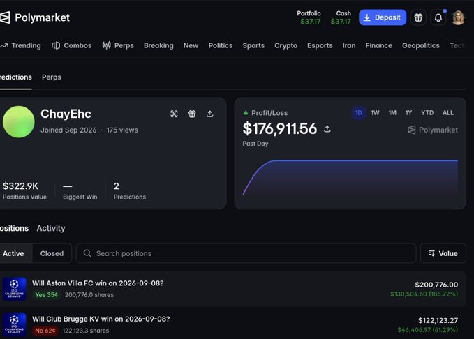Switch to the Activity tab
474x339 pixels.
(x=51, y=228)
